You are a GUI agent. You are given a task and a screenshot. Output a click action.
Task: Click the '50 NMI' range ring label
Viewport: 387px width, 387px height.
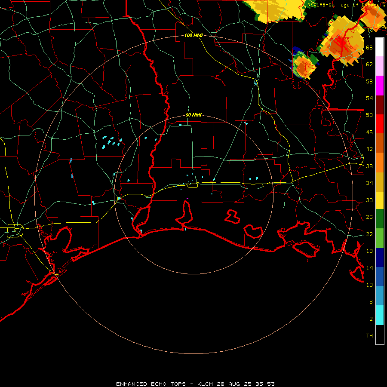[x=193, y=115]
